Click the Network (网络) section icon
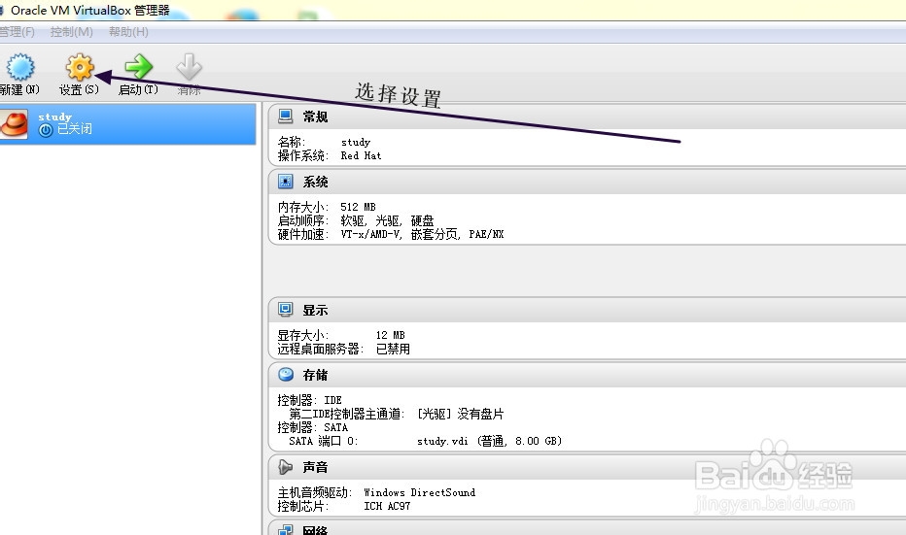 pyautogui.click(x=286, y=529)
